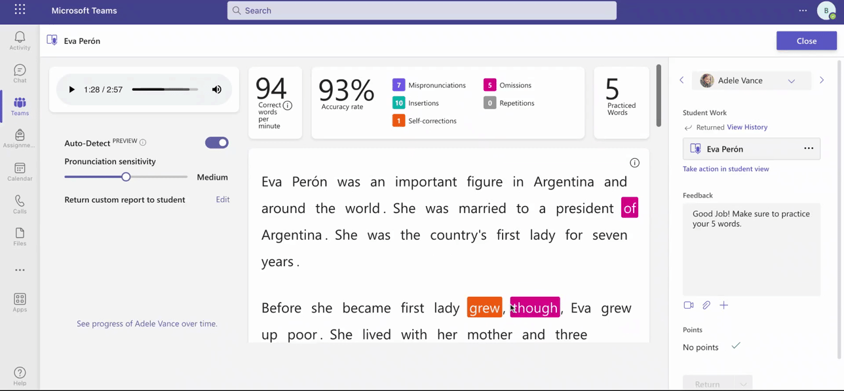The image size is (844, 391).
Task: Open the Calendar from the sidebar
Action: tap(19, 171)
